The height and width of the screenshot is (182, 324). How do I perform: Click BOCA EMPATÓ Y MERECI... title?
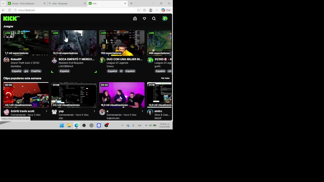click(x=76, y=59)
